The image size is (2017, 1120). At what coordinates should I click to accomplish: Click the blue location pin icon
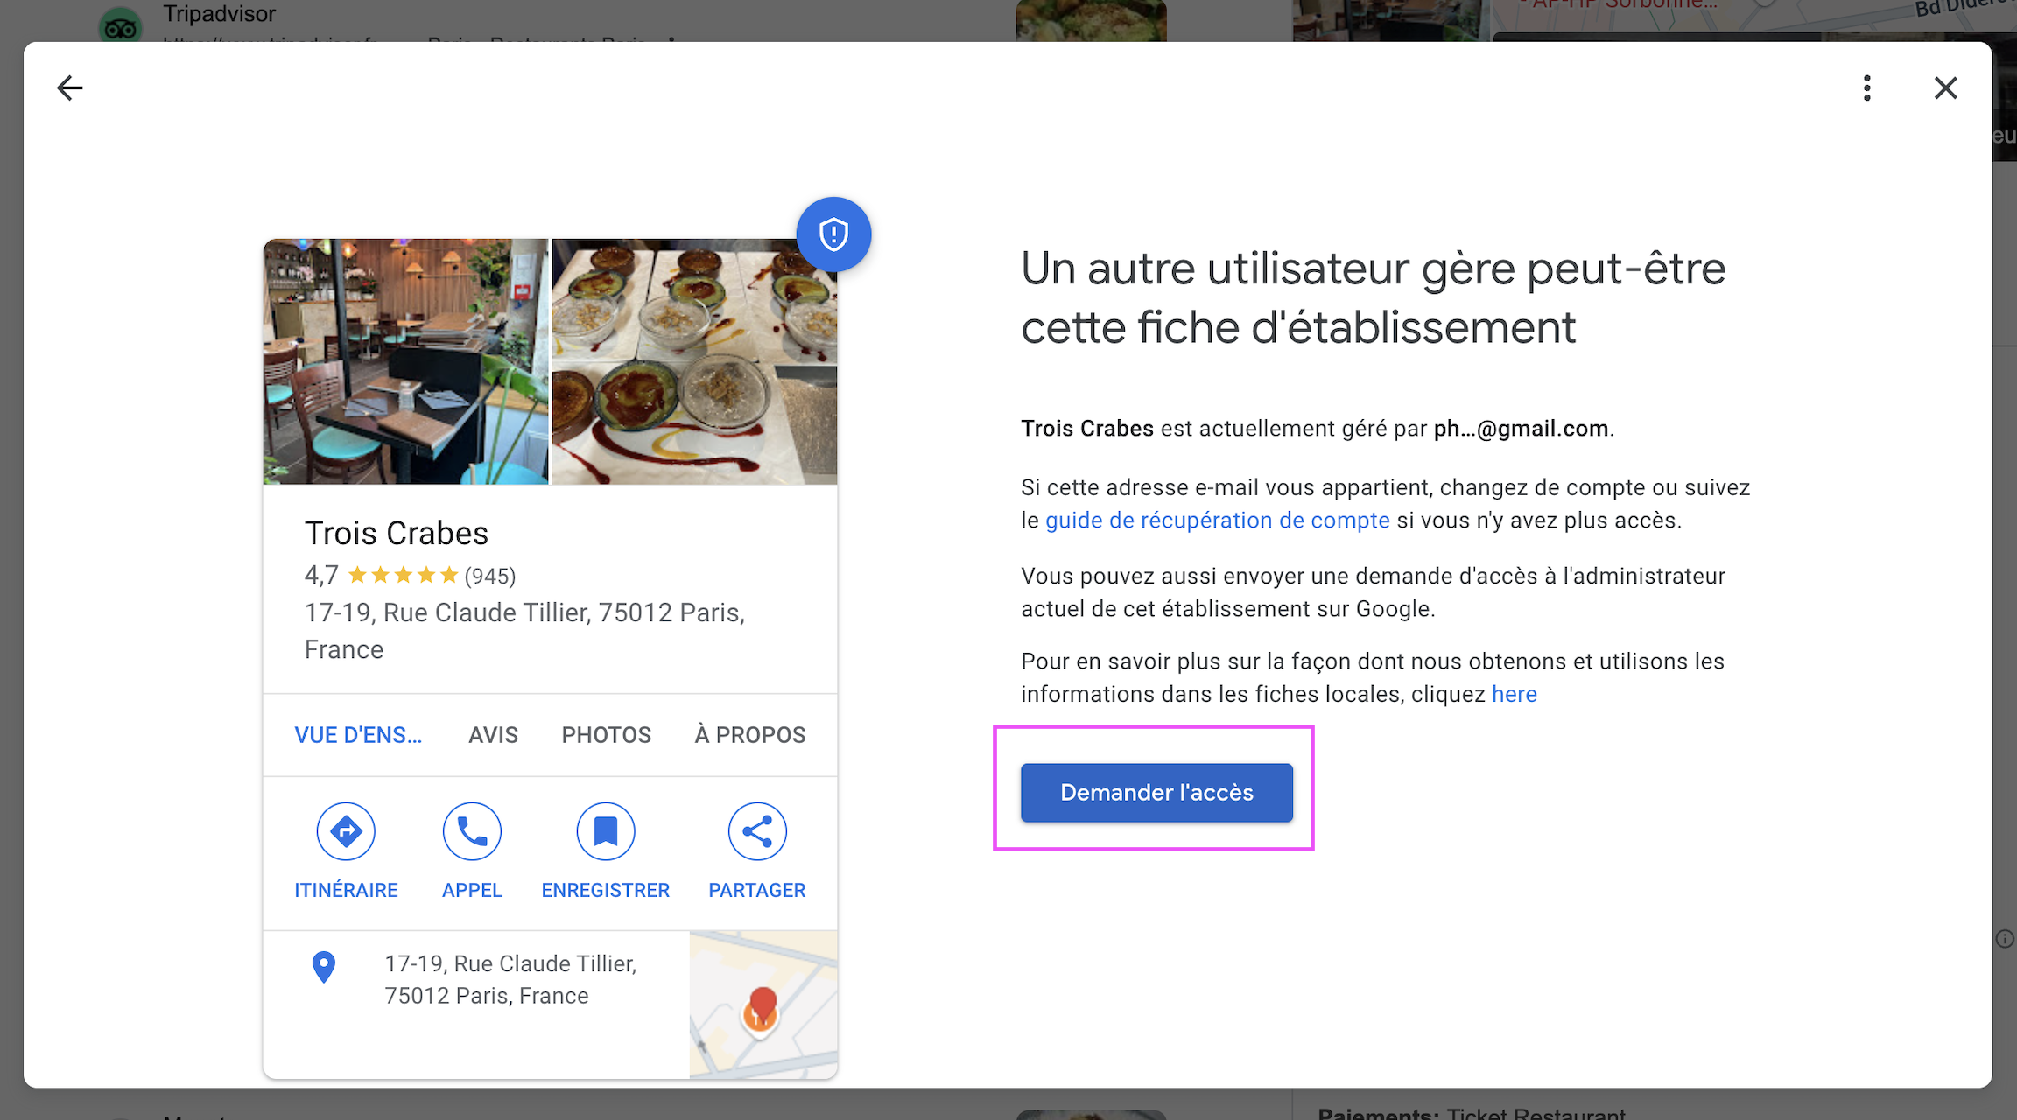click(x=324, y=967)
